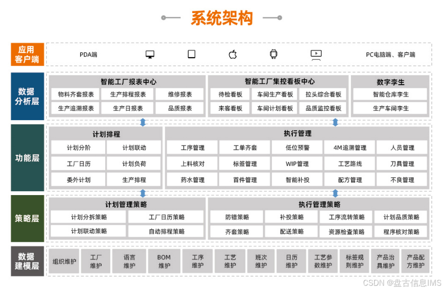This screenshot has width=443, height=290.
Task: Open 工艺参数维护 modeling tile
Action: click(x=323, y=261)
